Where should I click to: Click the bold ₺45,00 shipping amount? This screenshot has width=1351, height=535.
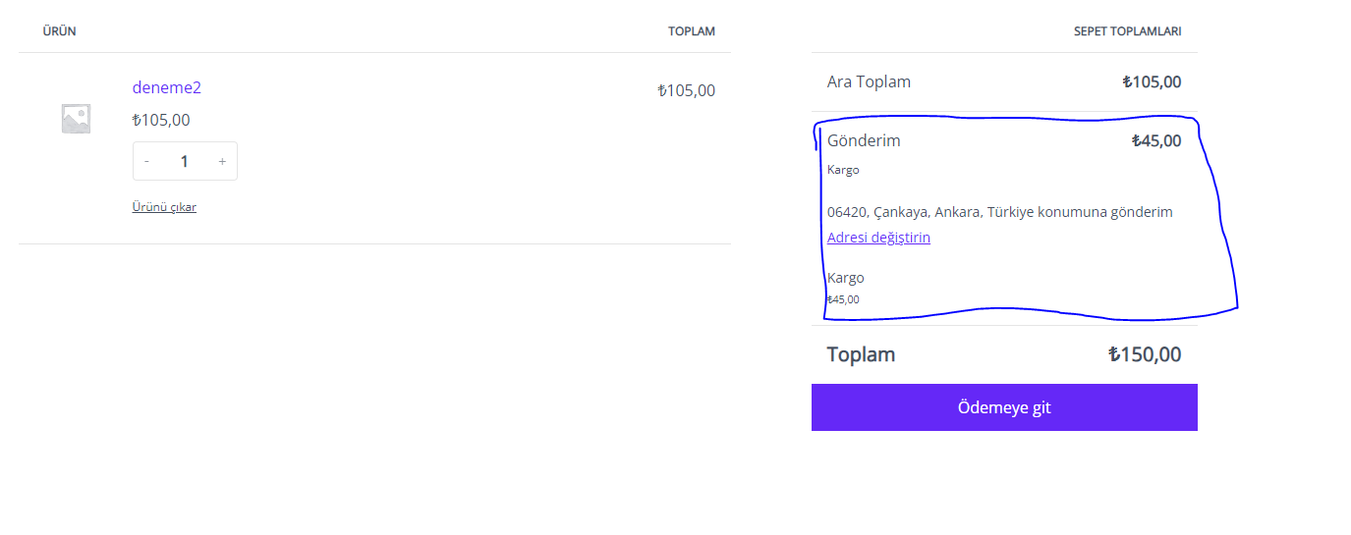(x=1156, y=140)
